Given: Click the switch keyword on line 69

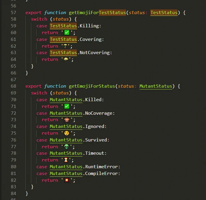Looking at the screenshot, I should click(39, 93).
